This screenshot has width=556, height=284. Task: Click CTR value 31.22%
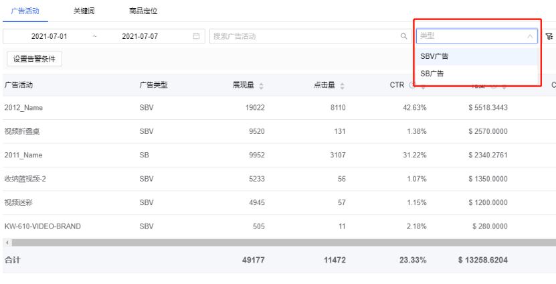[415, 155]
